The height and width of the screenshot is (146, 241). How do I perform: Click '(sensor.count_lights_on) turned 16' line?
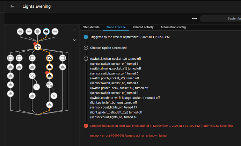(x=114, y=117)
